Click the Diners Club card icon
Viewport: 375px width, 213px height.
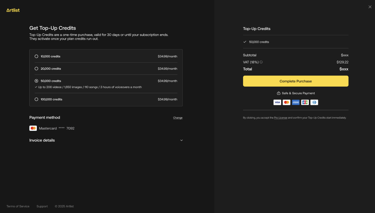point(314,102)
